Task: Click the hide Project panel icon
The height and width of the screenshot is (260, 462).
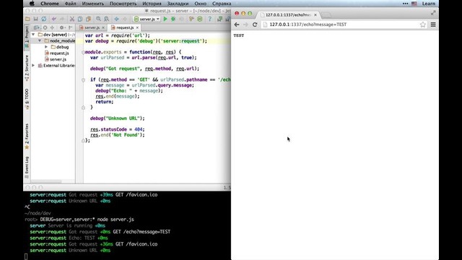Action: coord(71,27)
